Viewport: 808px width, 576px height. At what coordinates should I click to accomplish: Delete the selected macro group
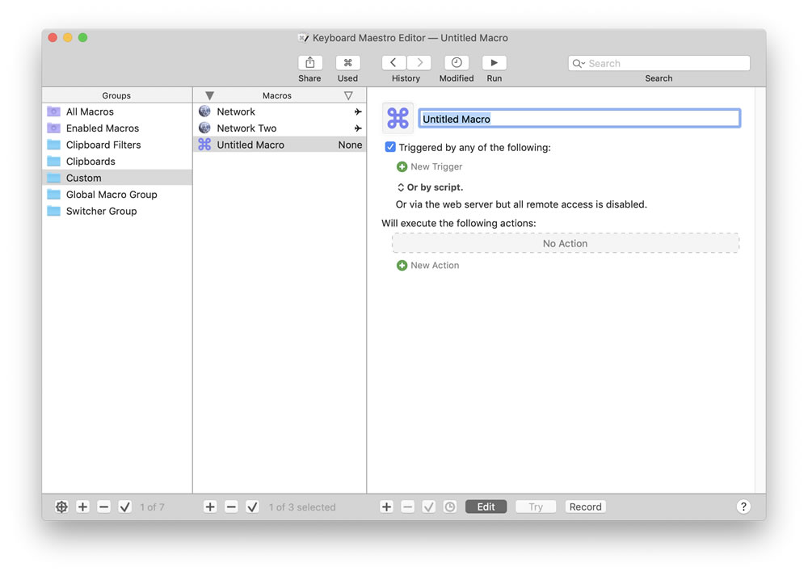[x=103, y=507]
